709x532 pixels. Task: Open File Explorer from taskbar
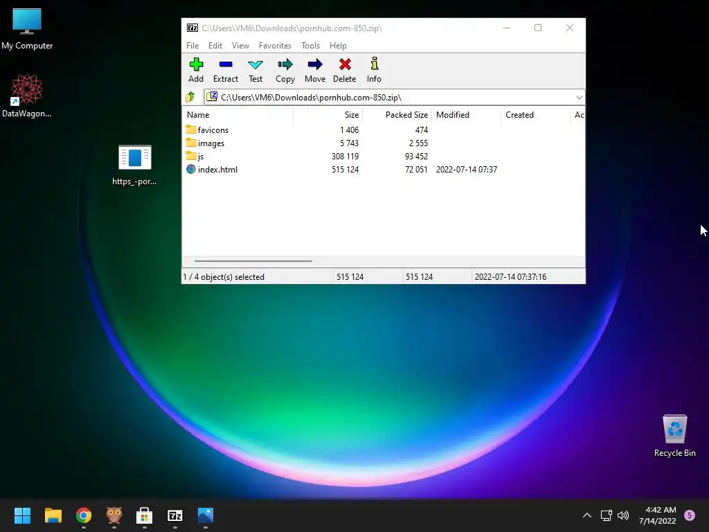click(x=53, y=515)
